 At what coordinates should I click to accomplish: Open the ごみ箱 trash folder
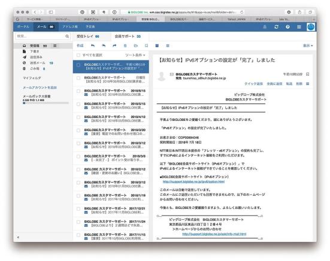(35, 69)
